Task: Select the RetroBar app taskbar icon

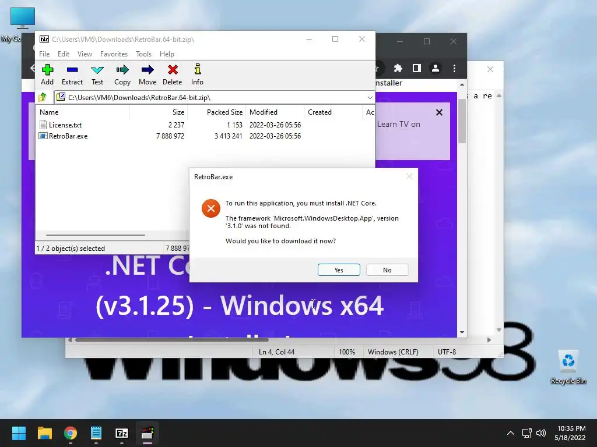Action: (x=148, y=433)
